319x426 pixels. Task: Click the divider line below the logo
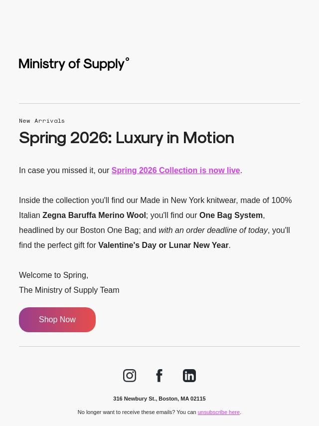point(159,104)
